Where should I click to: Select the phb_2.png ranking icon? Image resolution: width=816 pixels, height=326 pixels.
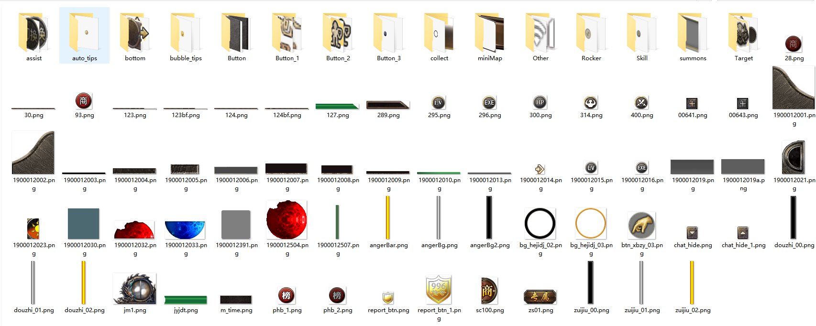coord(337,295)
